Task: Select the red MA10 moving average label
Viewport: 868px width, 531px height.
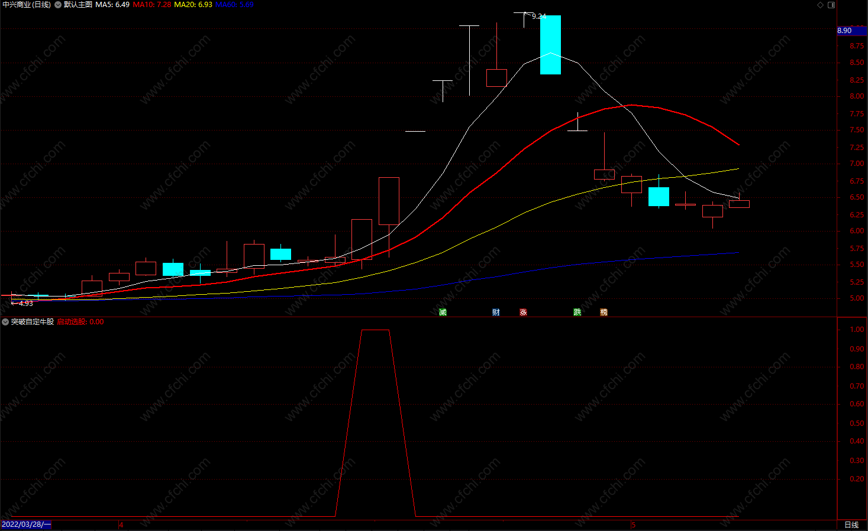Action: pyautogui.click(x=152, y=5)
